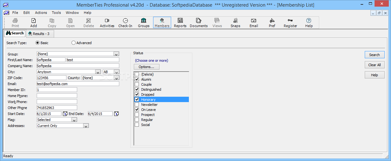
Task: Open the Tools menu
Action: point(56,13)
